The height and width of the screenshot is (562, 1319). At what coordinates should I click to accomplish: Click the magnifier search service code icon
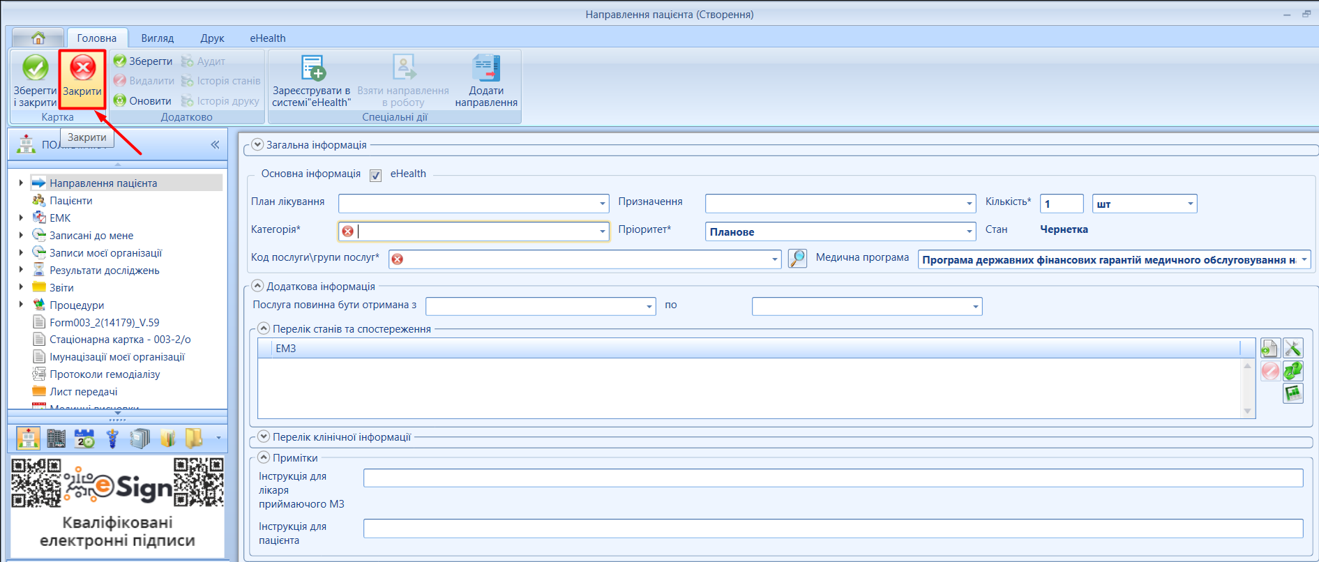tap(797, 259)
